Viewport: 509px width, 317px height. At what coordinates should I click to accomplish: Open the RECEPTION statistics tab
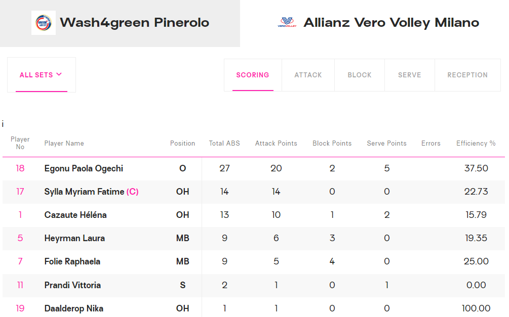[x=467, y=75]
